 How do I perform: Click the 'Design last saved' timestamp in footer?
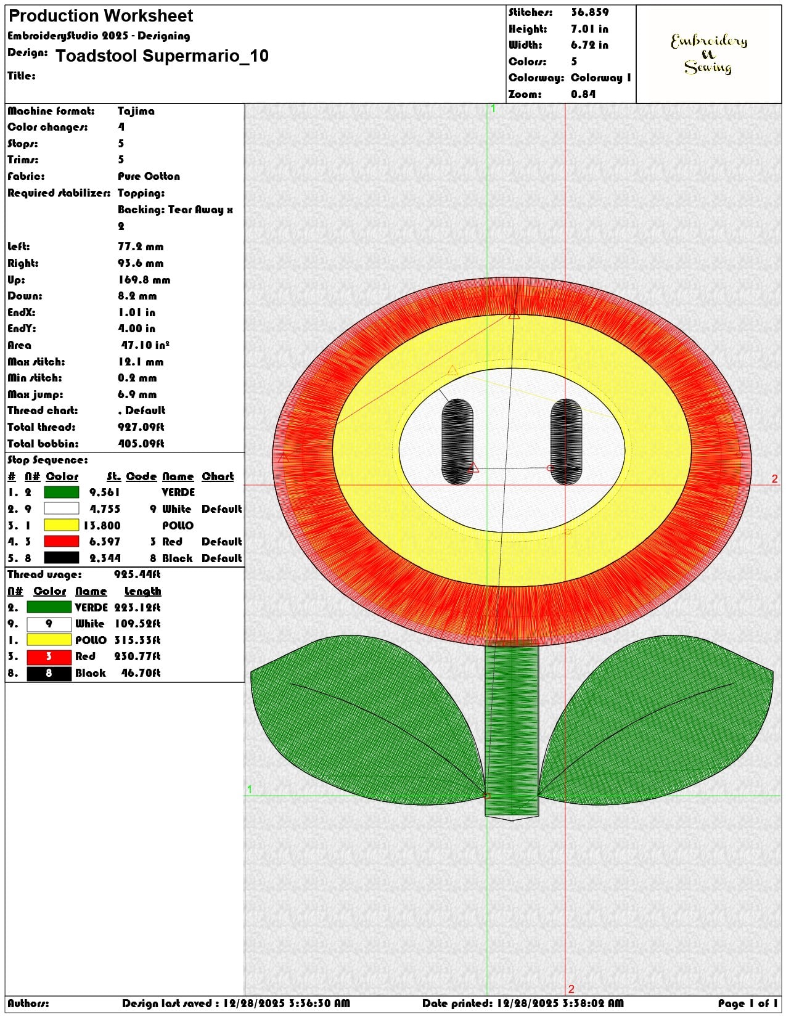[236, 1003]
